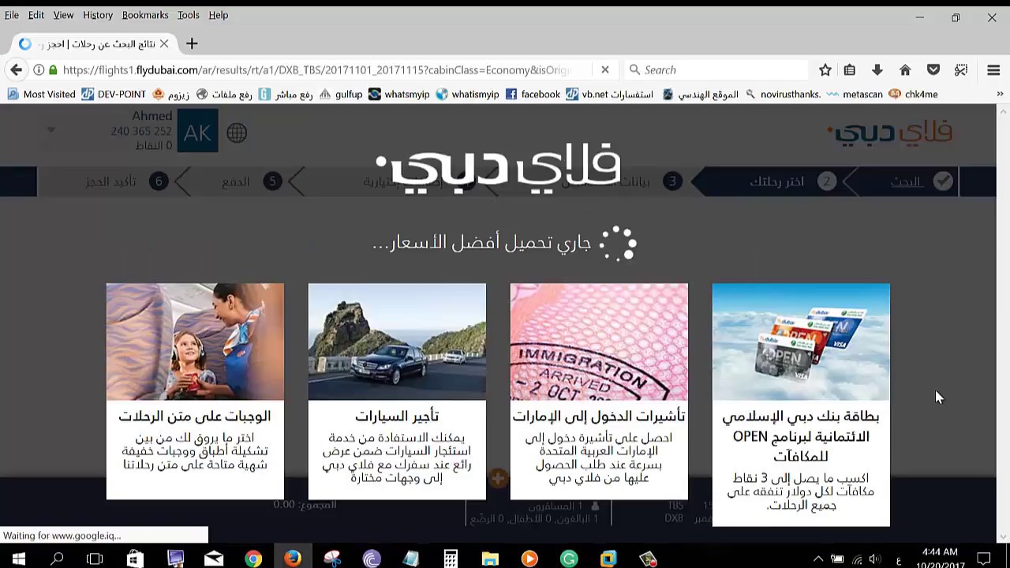
Task: Open the novirusthanks bookmark
Action: click(783, 95)
